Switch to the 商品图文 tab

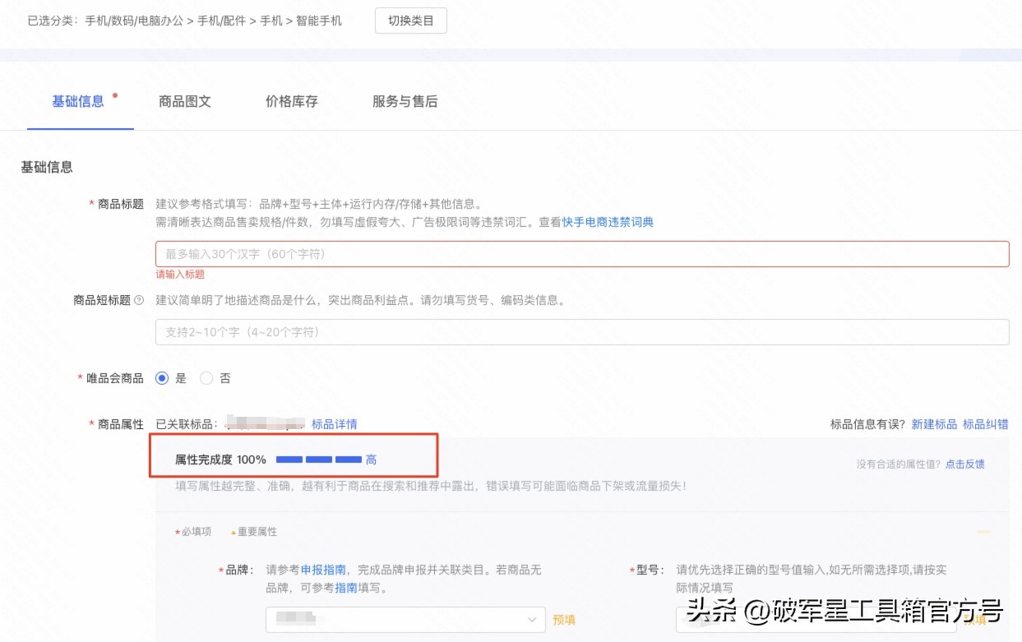tap(184, 101)
